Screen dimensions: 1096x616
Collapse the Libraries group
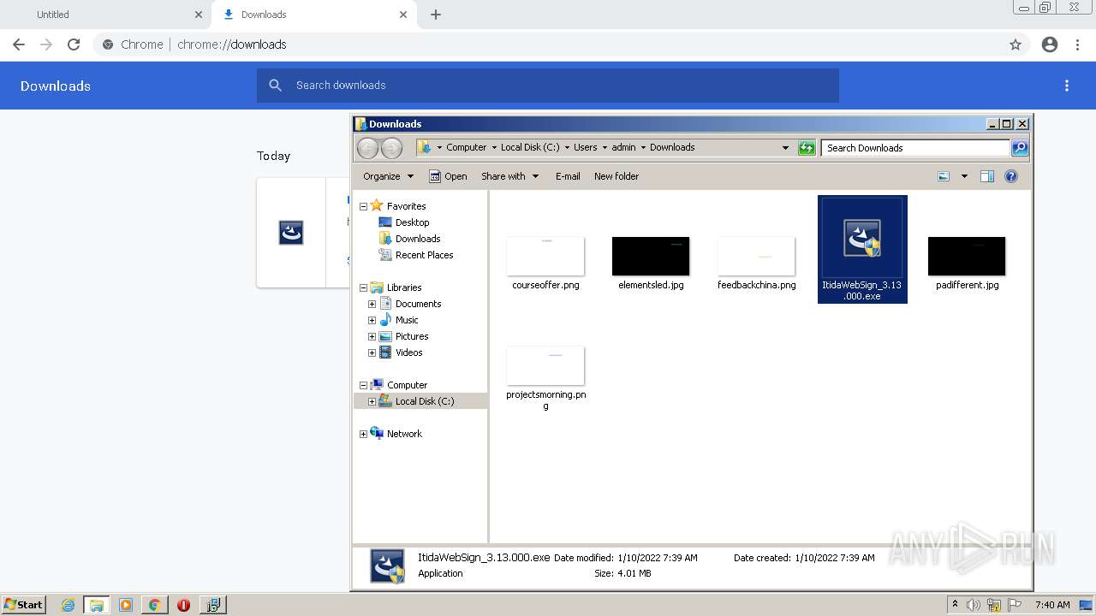(363, 287)
